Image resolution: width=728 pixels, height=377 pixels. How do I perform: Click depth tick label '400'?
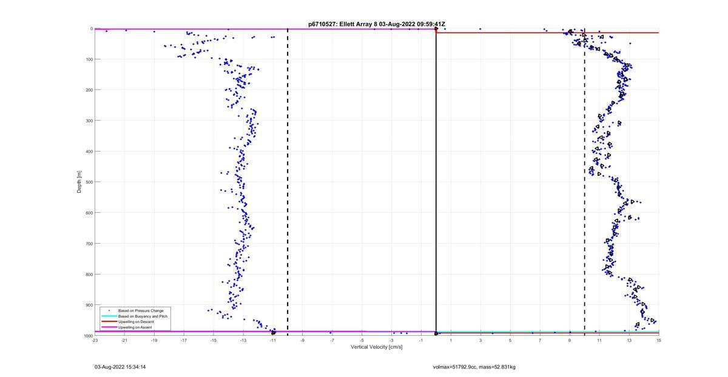(x=89, y=152)
